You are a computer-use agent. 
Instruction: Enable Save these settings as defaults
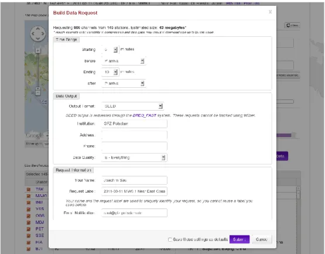[x=170, y=239]
